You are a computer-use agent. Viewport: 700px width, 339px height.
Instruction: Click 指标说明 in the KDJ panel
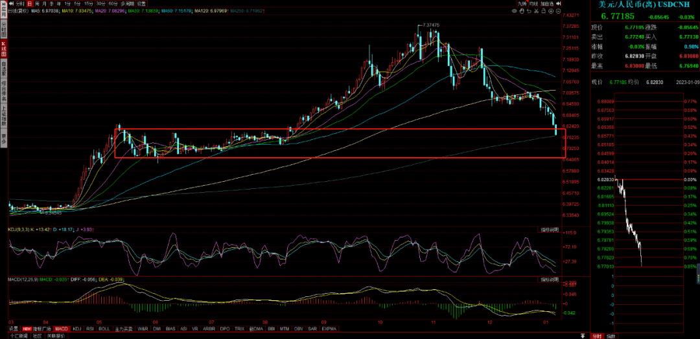[550, 230]
